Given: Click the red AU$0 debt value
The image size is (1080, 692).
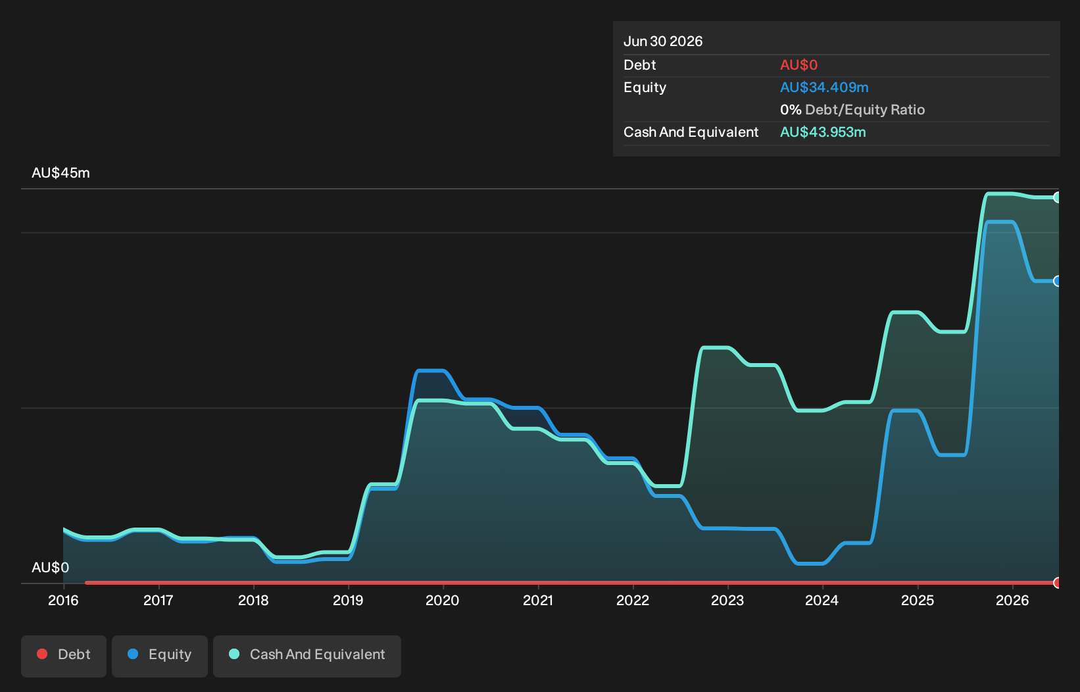Looking at the screenshot, I should coord(798,65).
